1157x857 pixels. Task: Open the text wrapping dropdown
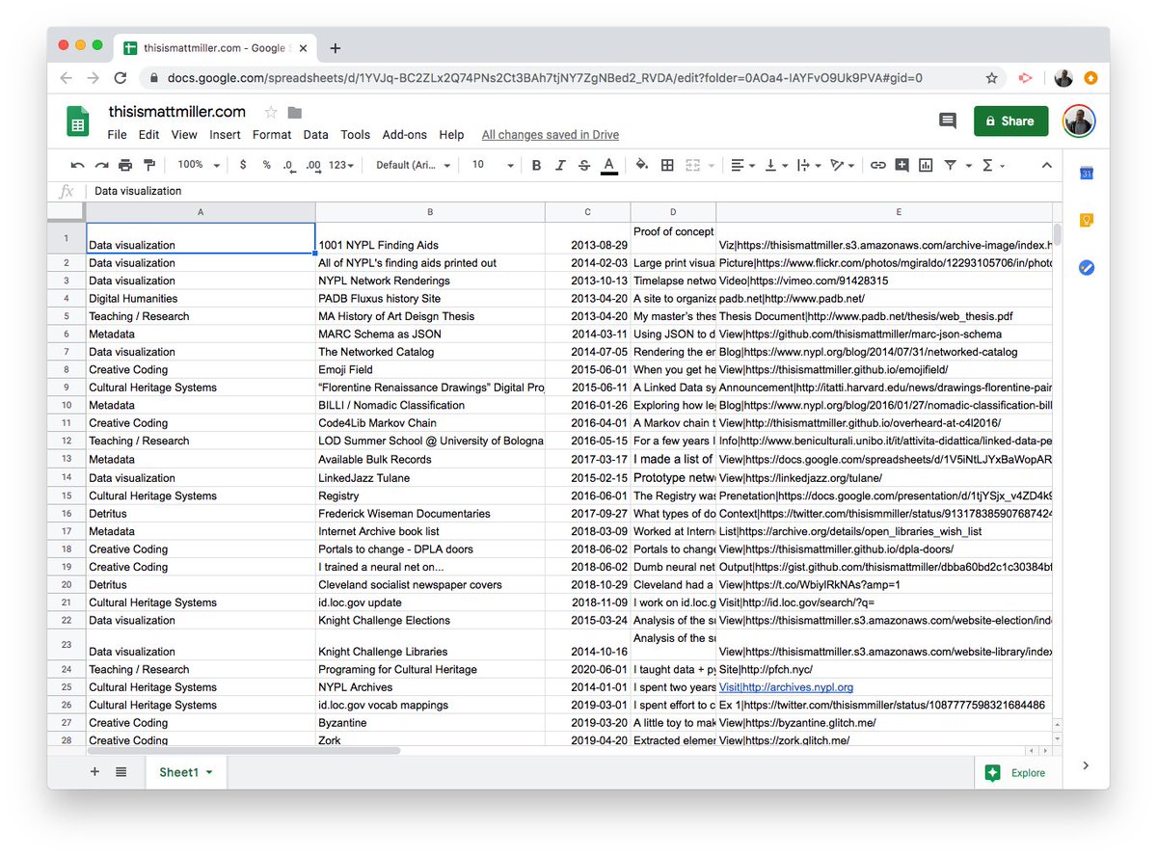point(807,166)
